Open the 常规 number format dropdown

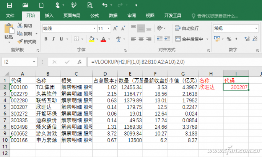[256, 29]
